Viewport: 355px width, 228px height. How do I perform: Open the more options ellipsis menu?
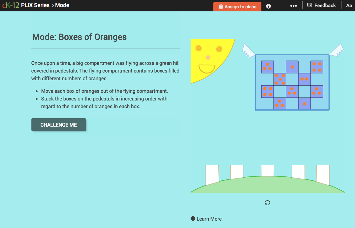293,5
